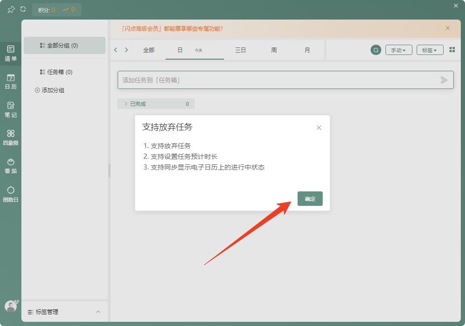Switch to the 月 month tab
Viewport: 465px width, 326px height.
tap(307, 50)
